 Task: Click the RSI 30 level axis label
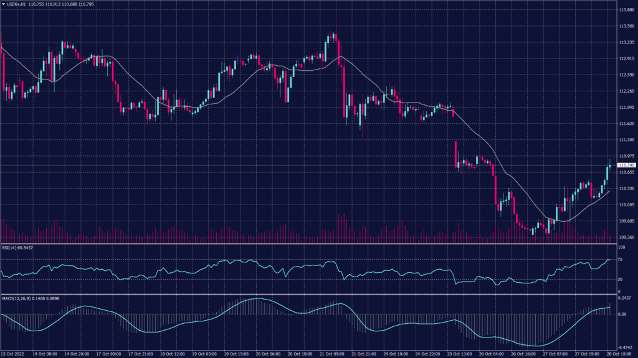pos(620,279)
